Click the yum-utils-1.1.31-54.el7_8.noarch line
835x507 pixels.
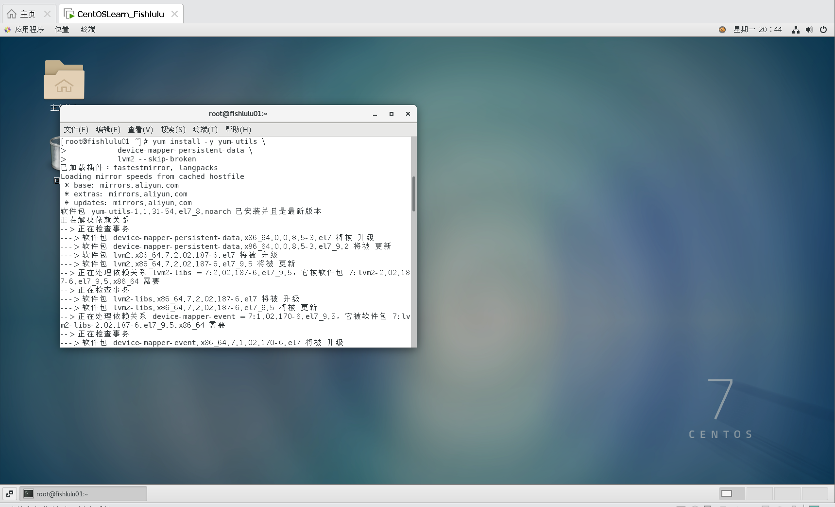191,211
